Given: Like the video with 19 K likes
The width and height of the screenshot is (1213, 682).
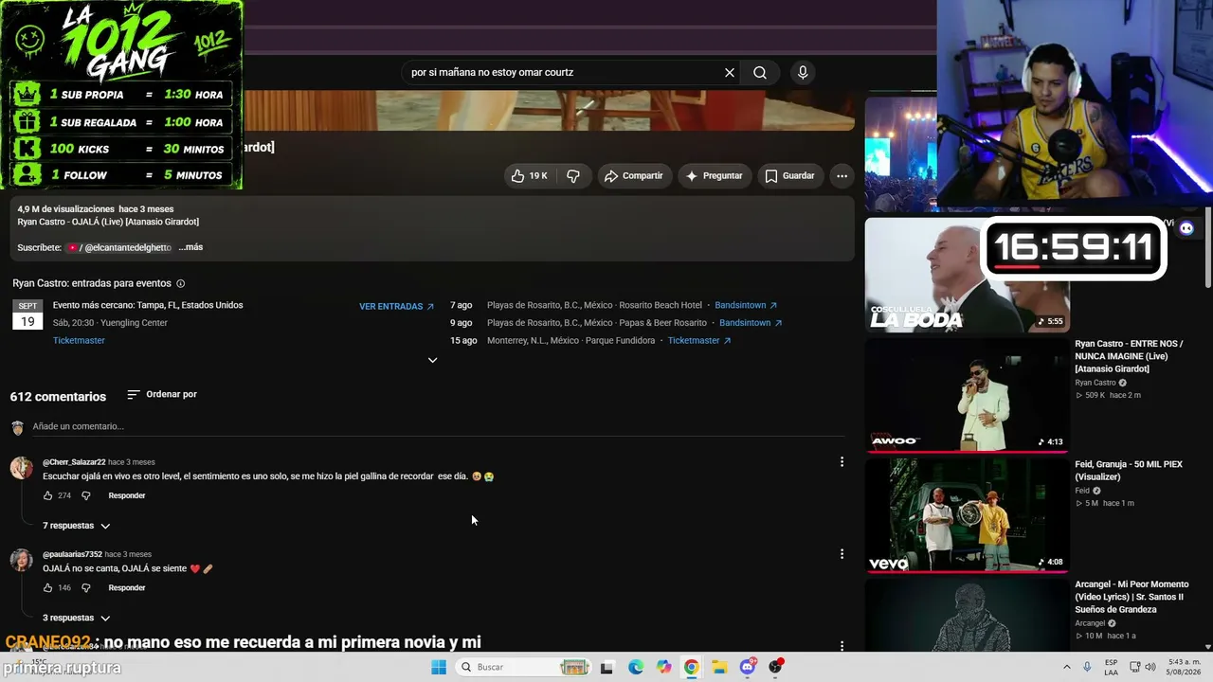Looking at the screenshot, I should coord(530,175).
